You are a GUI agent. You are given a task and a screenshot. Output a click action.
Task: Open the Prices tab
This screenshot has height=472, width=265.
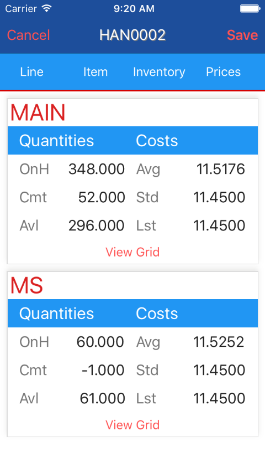223,72
